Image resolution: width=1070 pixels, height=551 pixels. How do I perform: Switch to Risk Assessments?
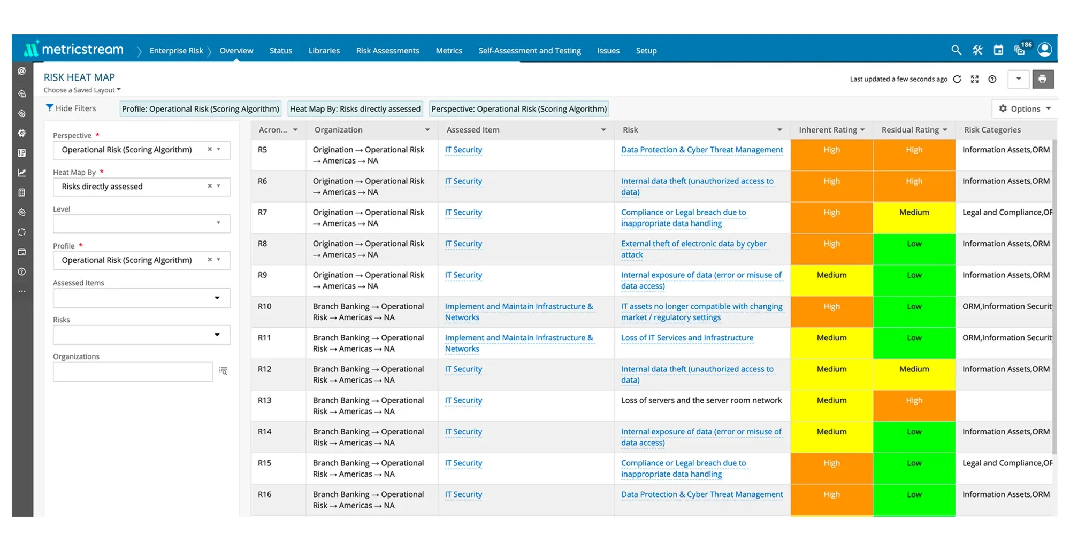[x=388, y=51]
